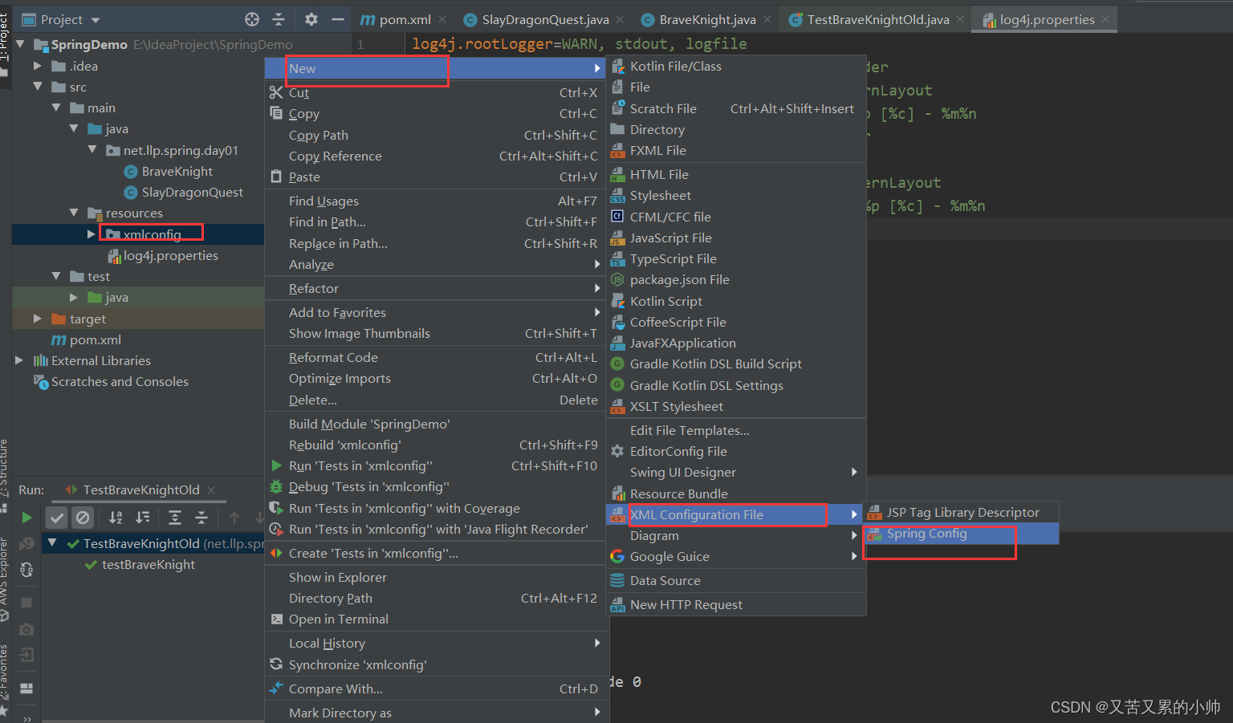This screenshot has width=1233, height=723.
Task: Toggle Show Ignored tests button
Action: [x=83, y=518]
